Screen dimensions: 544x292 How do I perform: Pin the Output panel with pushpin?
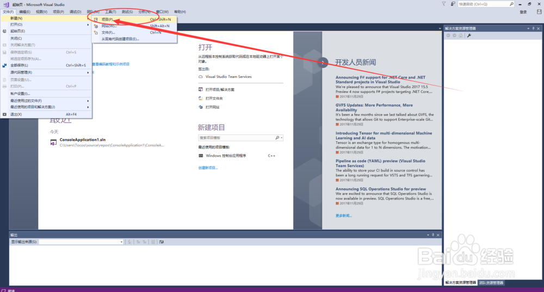(x=433, y=235)
